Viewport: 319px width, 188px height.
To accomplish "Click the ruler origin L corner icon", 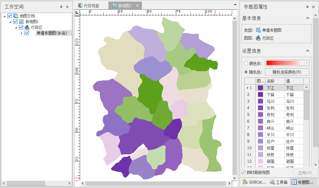I will click(x=77, y=12).
